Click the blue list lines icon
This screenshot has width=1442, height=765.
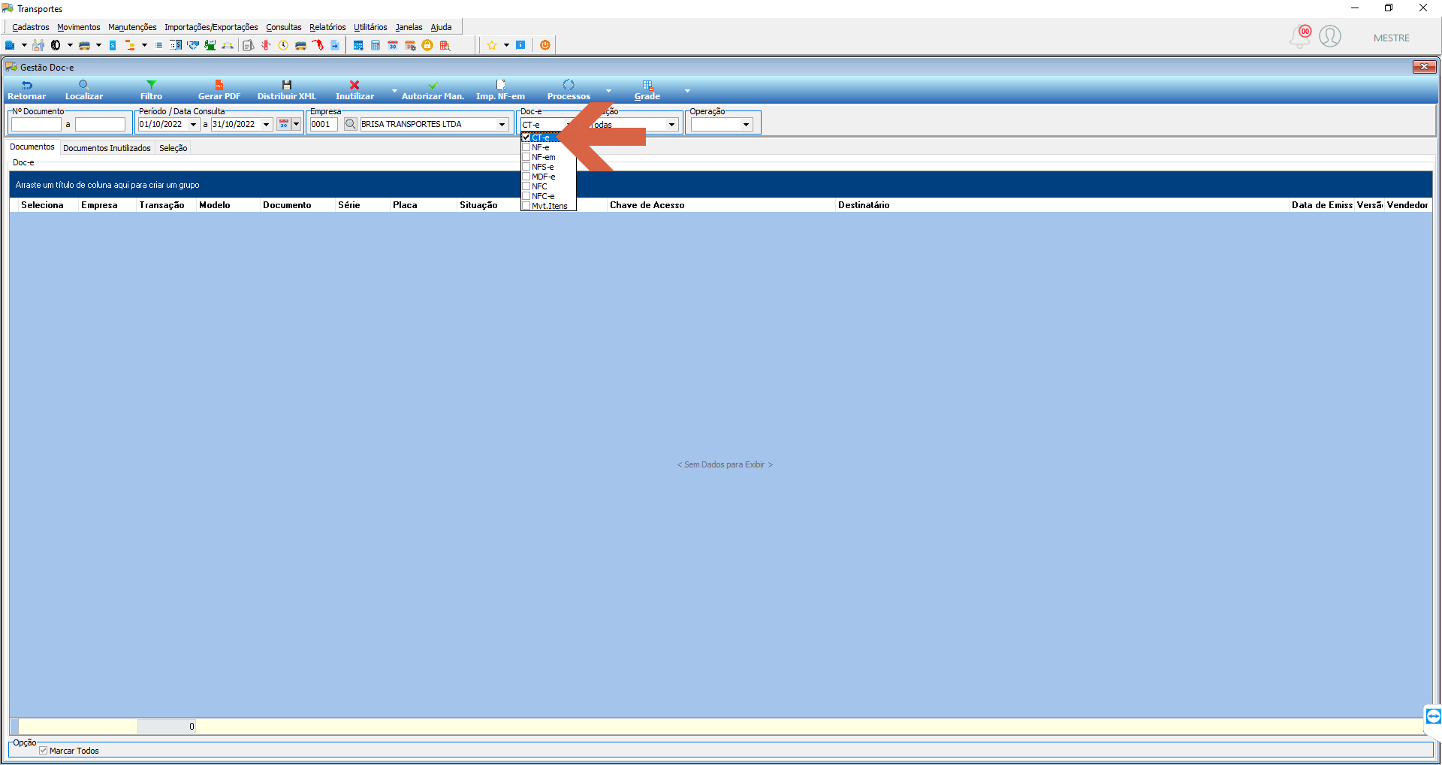pyautogui.click(x=158, y=45)
